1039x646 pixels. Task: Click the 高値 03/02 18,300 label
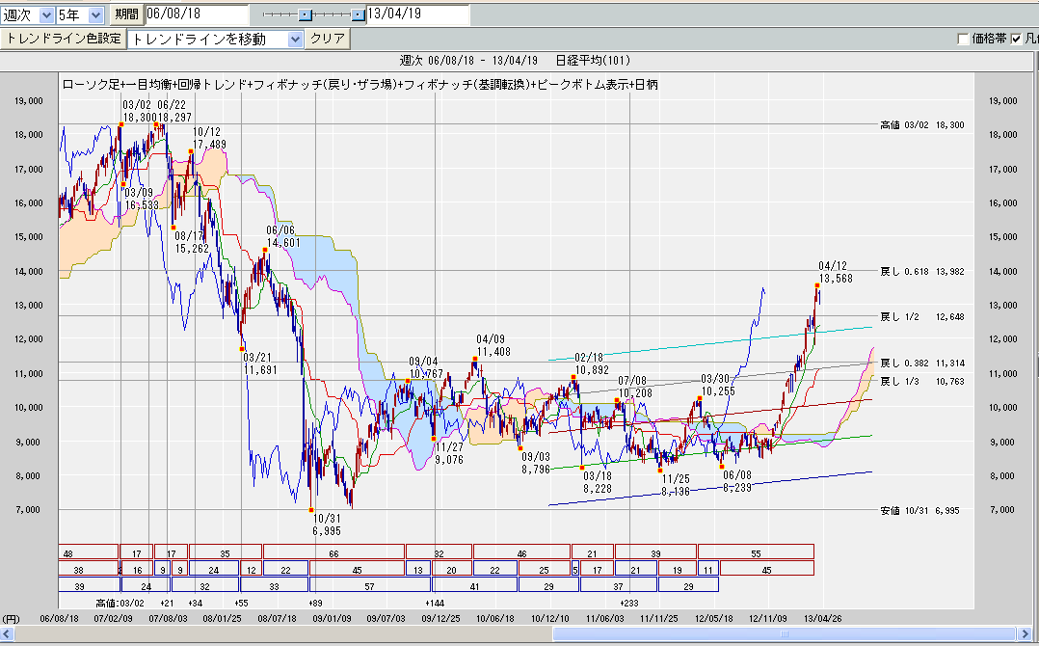coord(921,124)
